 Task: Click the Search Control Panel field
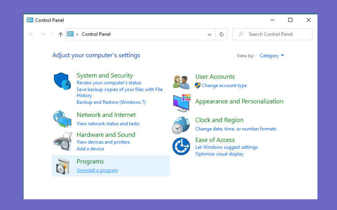(273, 34)
